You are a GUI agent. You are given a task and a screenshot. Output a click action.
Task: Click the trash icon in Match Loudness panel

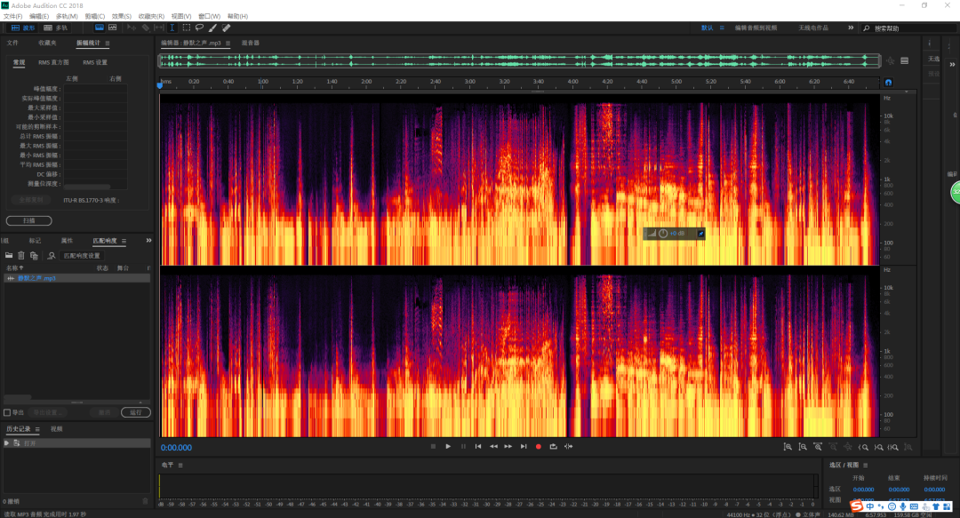20,255
